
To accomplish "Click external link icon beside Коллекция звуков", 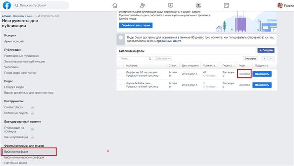I will click(x=32, y=113).
